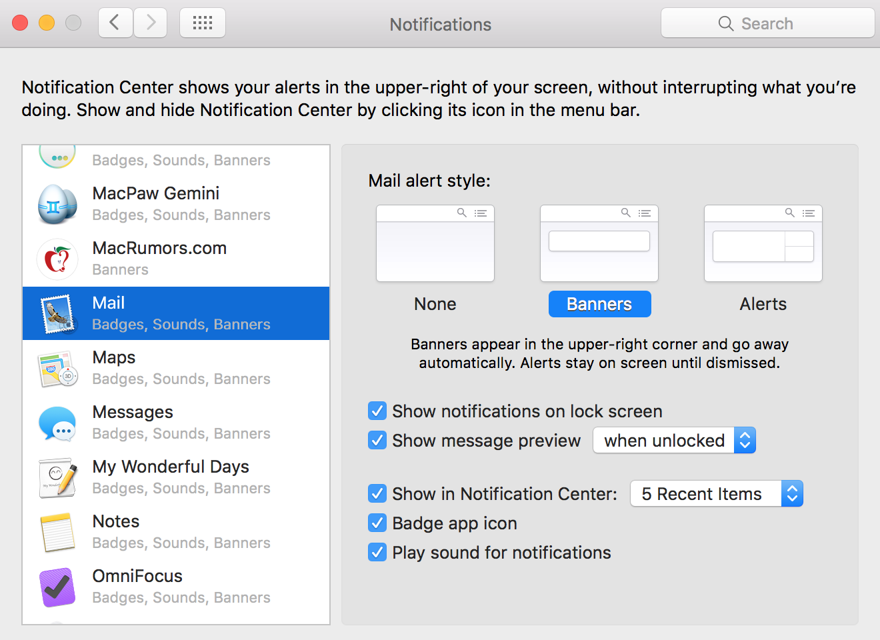Click the Notes notepad icon
Screen dimensions: 880x640
[x=58, y=532]
